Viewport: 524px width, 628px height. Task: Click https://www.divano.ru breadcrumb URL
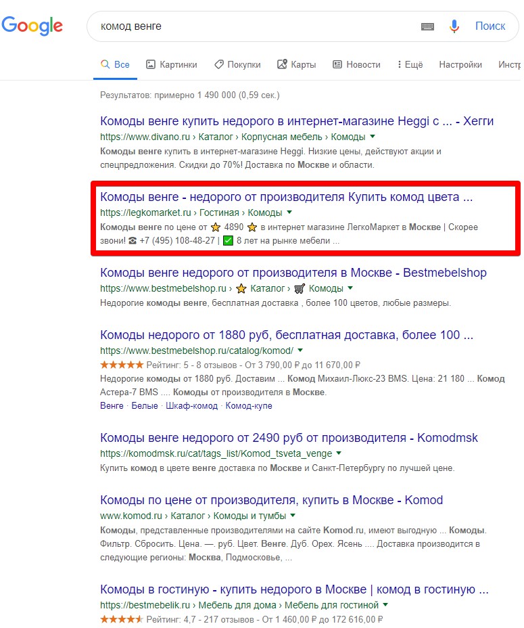click(x=145, y=137)
